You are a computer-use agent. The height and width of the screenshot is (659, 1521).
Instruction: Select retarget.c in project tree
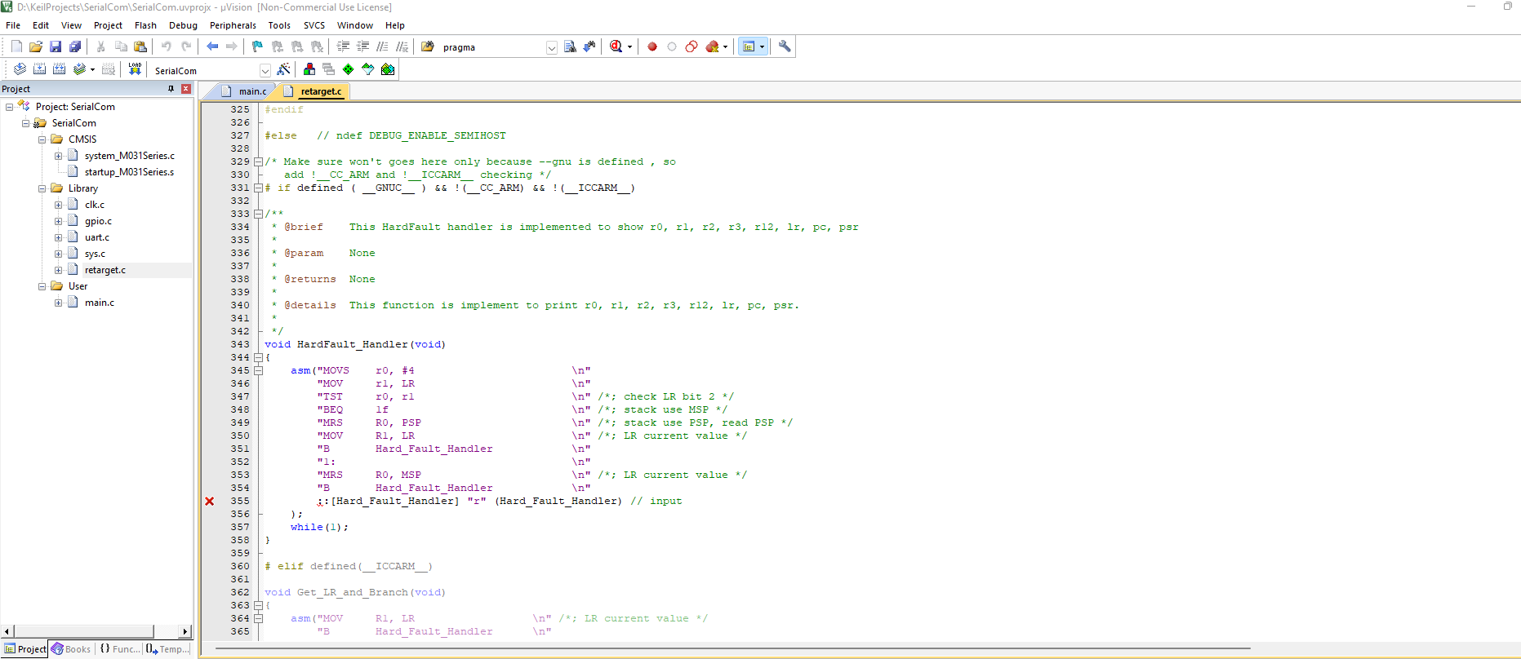pyautogui.click(x=105, y=270)
